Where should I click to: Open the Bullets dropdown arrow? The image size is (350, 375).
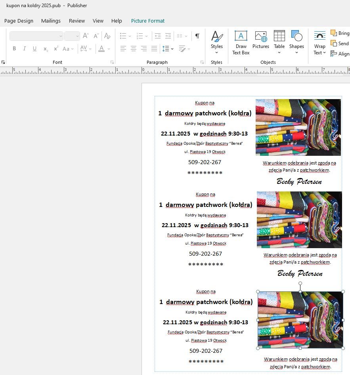pyautogui.click(x=130, y=36)
